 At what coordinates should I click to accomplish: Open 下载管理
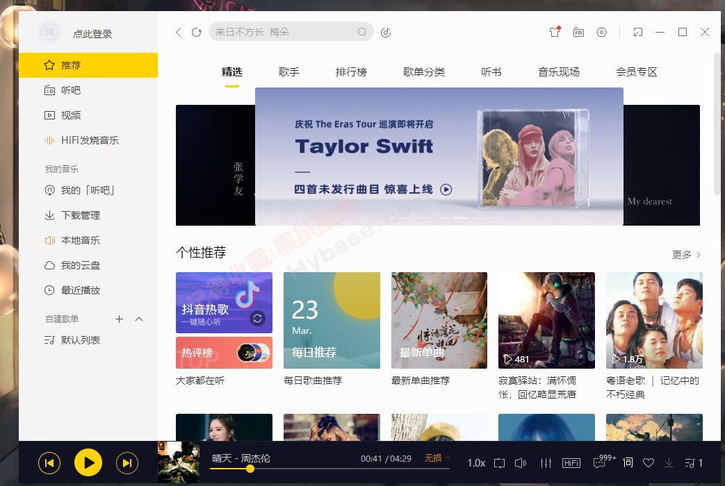[x=88, y=215]
